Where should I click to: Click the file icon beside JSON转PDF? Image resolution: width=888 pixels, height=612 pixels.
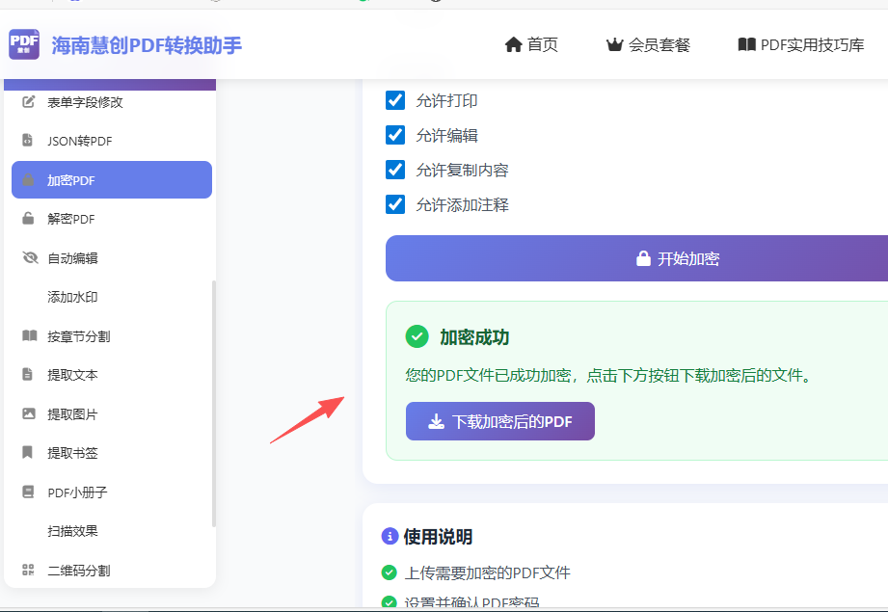[27, 140]
